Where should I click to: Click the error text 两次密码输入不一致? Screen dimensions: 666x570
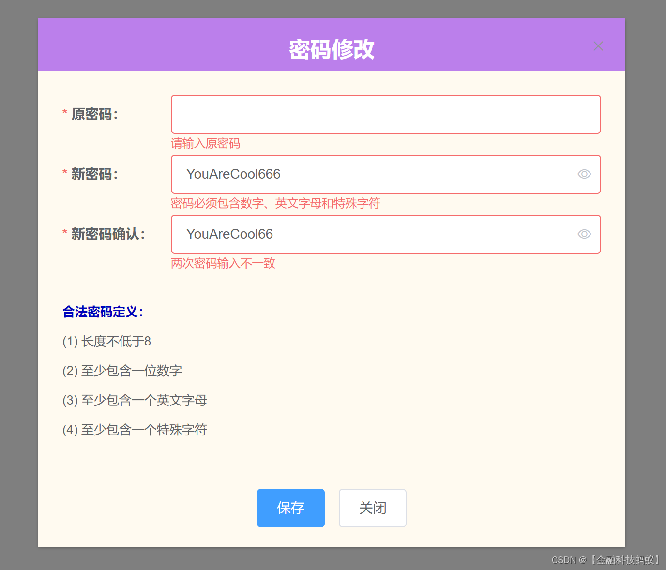coord(223,263)
